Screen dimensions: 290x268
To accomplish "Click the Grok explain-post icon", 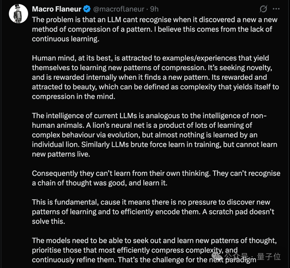I will (263, 9).
